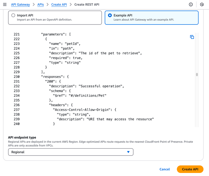
Task: Navigate to APIs breadcrumb link
Action: 41,4
